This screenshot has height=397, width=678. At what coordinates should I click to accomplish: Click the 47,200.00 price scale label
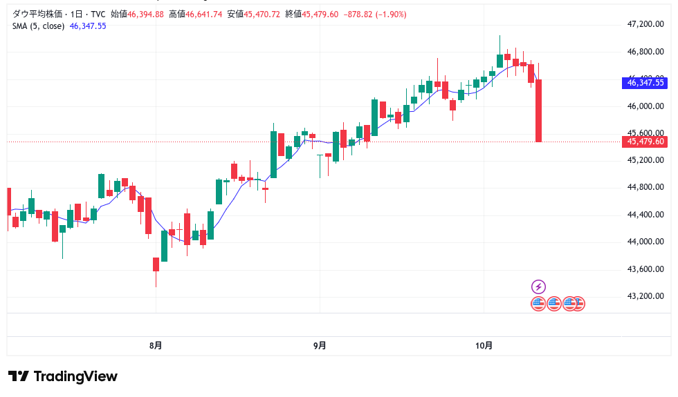[x=645, y=24]
